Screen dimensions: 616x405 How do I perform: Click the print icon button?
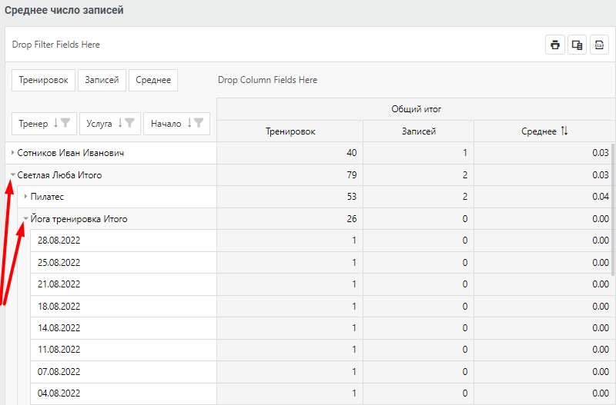click(x=554, y=45)
